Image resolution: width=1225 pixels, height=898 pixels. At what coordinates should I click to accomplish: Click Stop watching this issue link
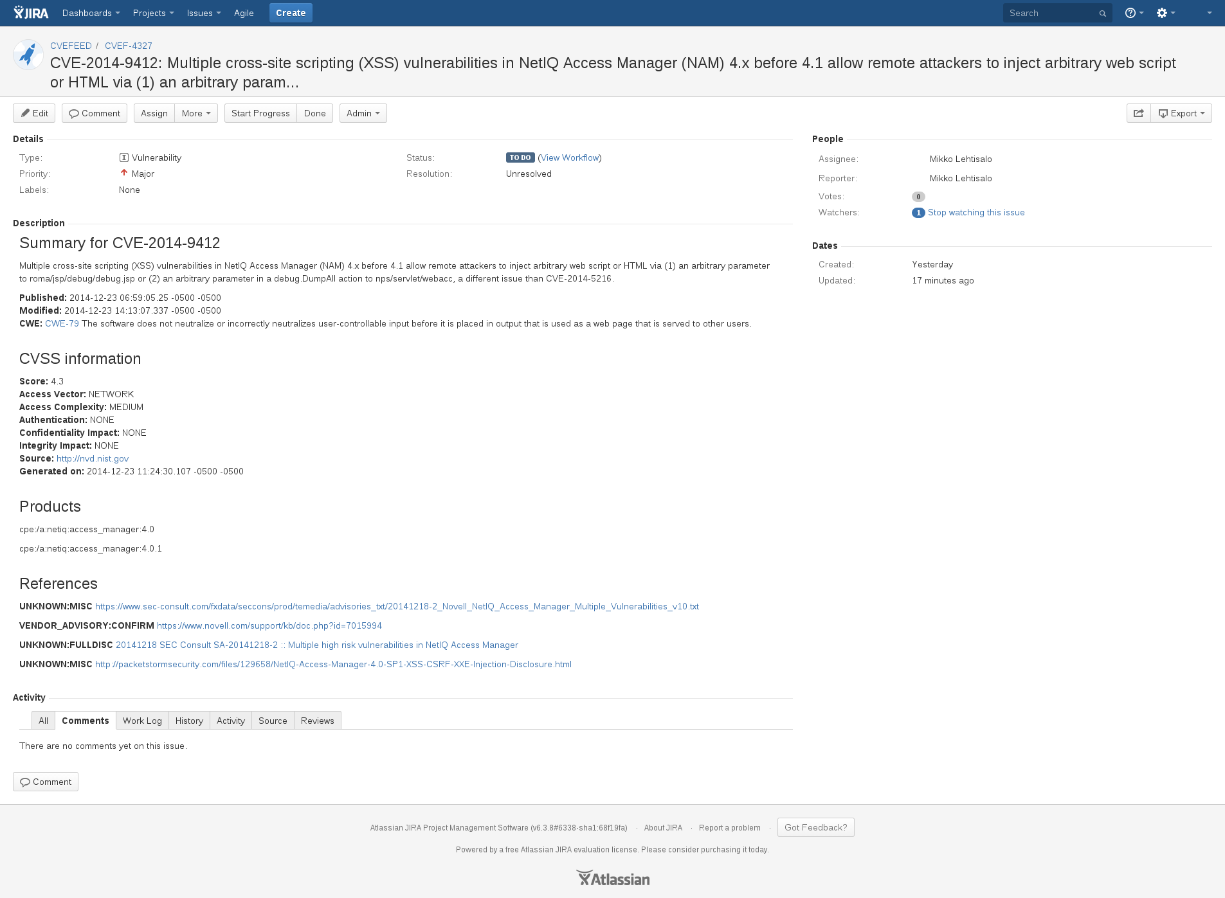click(976, 213)
